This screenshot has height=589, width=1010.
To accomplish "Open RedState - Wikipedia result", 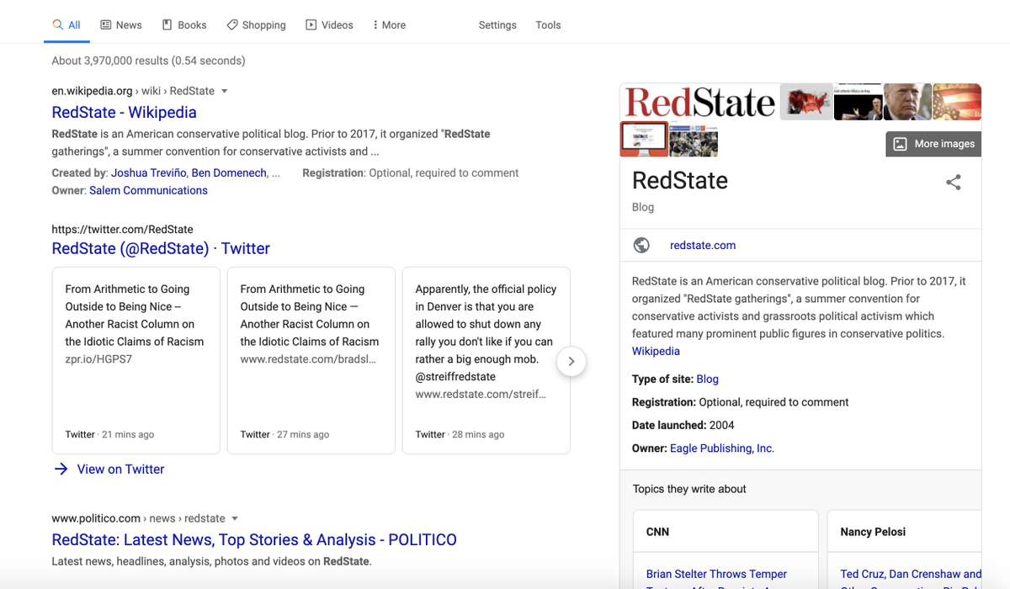I will click(x=124, y=112).
